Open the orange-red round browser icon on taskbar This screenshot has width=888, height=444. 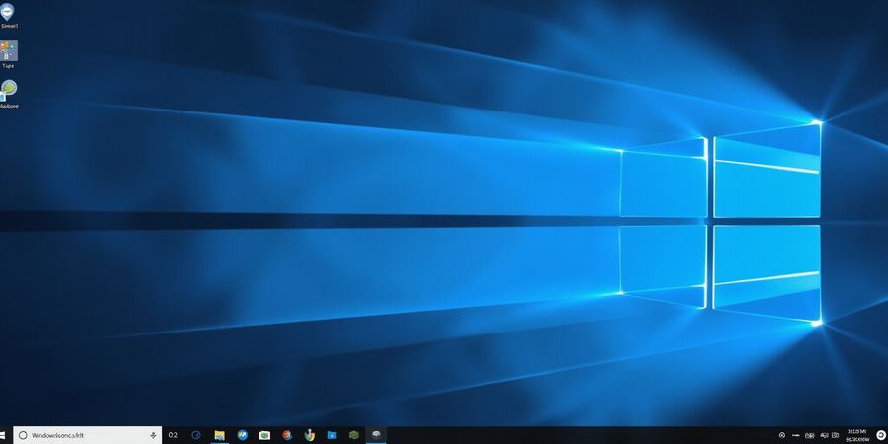click(287, 435)
